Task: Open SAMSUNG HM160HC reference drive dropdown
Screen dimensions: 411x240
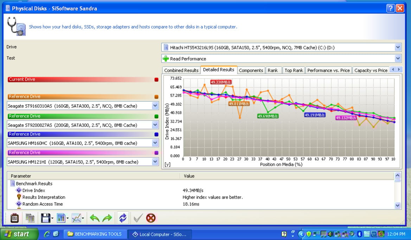Action: pos(155,143)
